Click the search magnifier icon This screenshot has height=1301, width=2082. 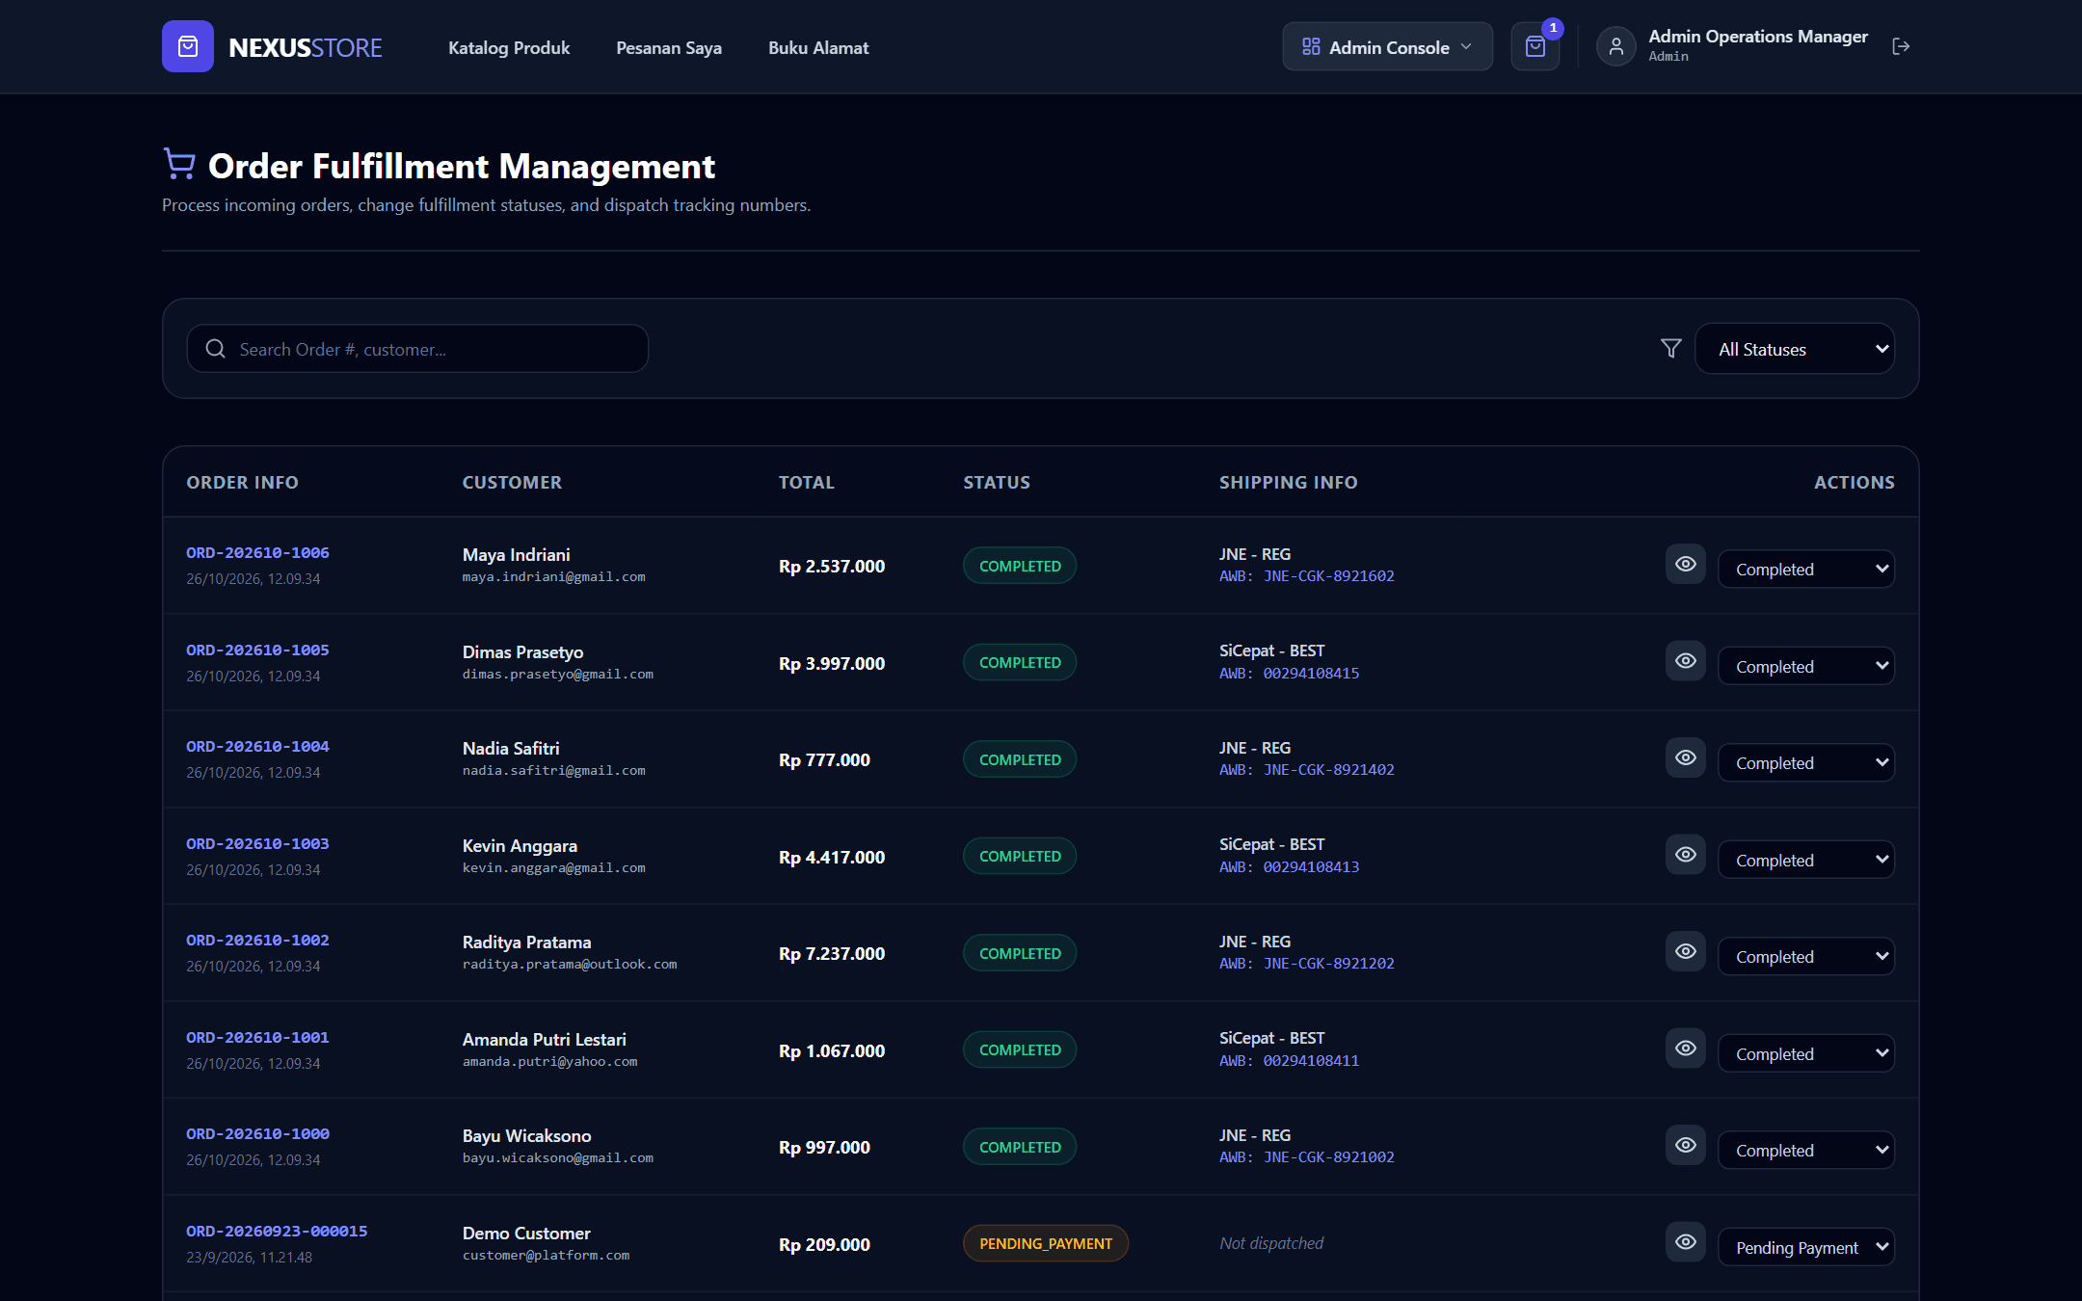[216, 349]
